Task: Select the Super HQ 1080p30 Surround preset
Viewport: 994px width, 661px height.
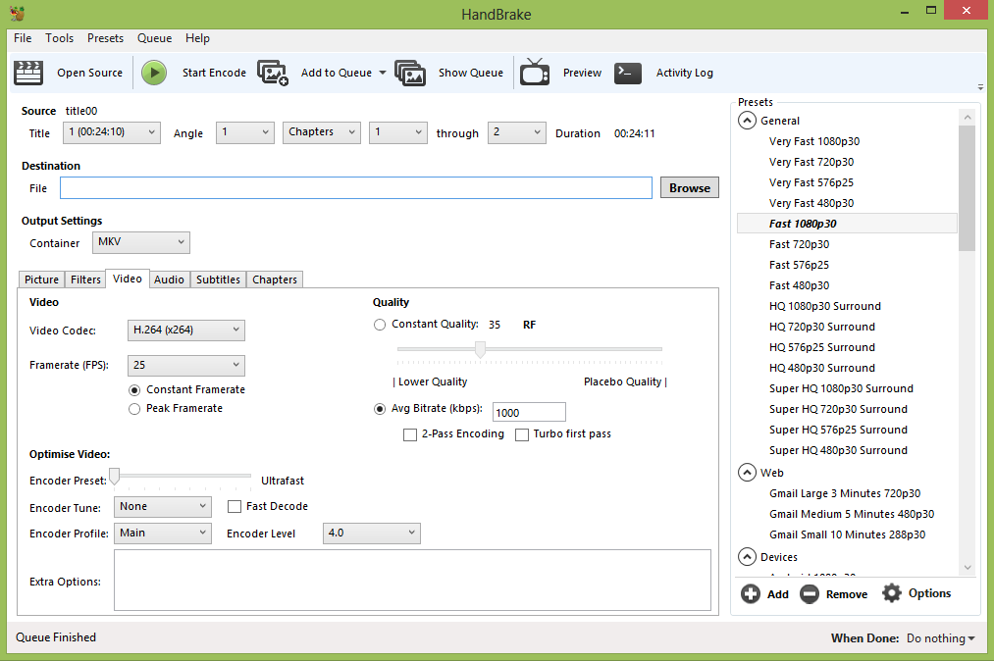Action: [841, 388]
